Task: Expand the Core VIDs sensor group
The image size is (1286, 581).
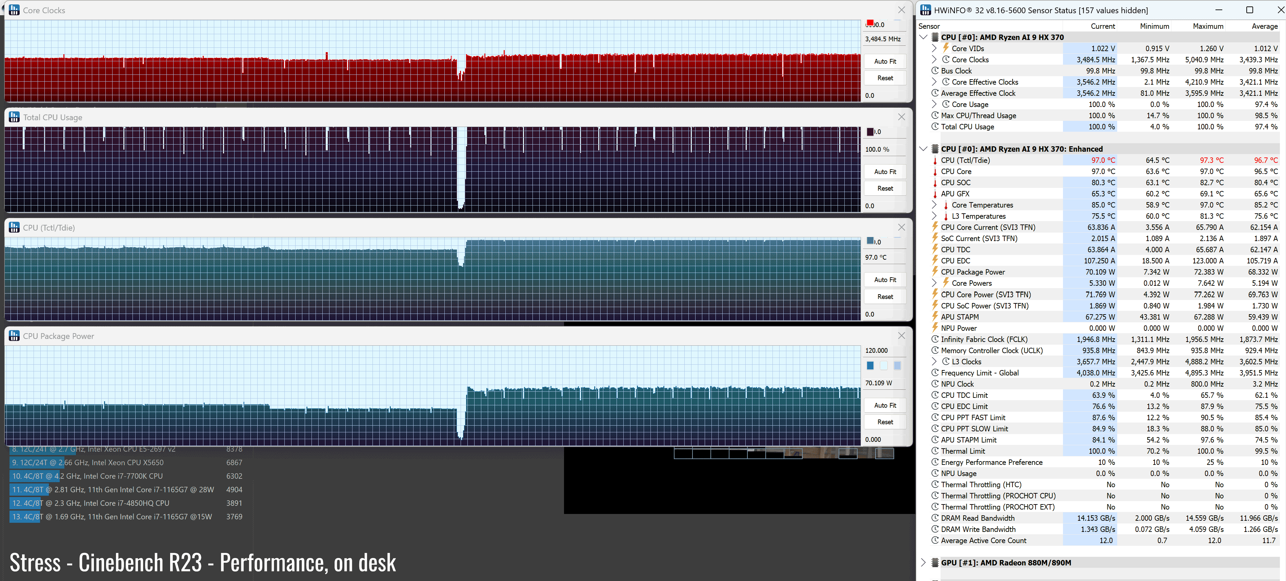Action: point(934,48)
